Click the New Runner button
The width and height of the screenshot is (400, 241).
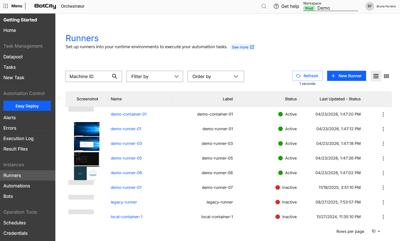click(347, 76)
